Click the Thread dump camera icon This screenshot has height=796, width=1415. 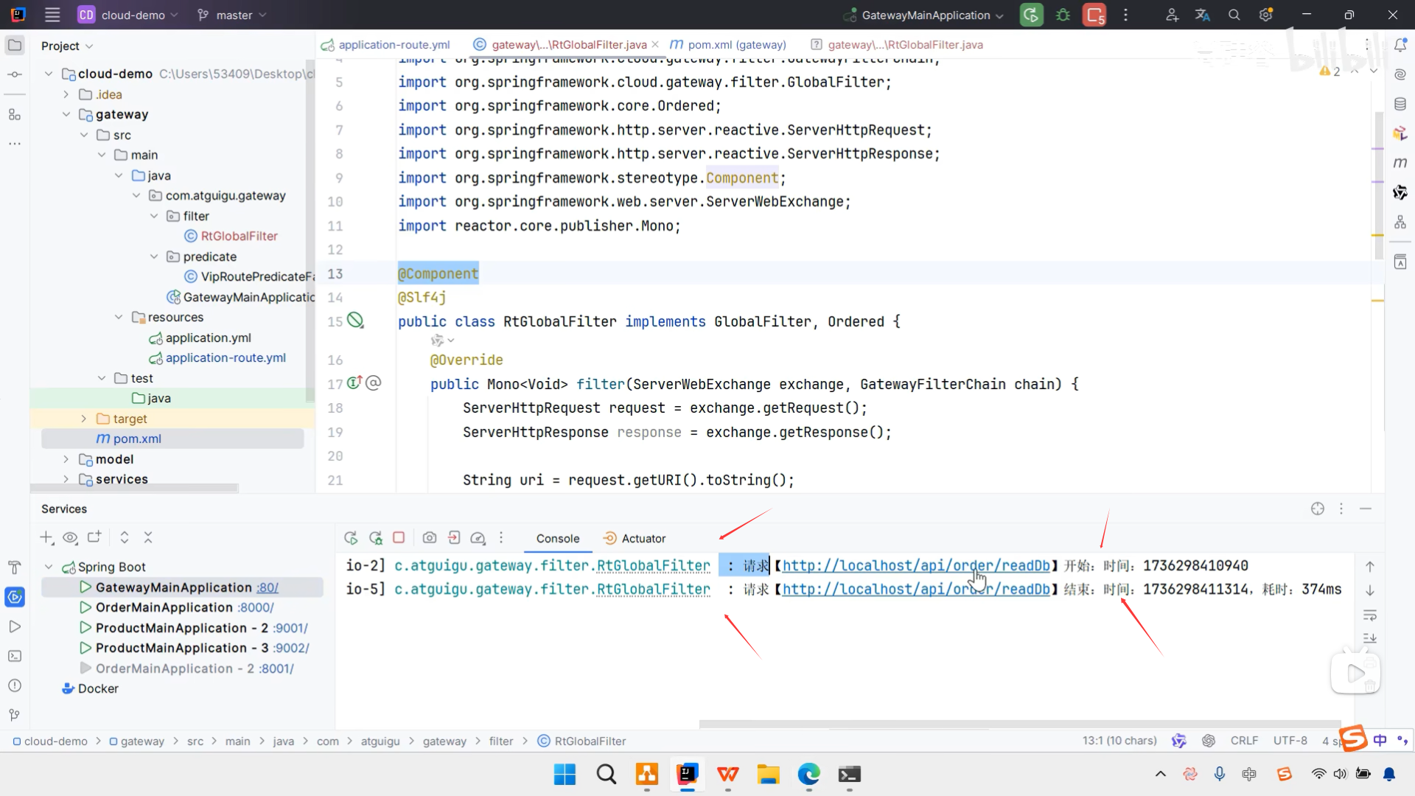point(430,538)
